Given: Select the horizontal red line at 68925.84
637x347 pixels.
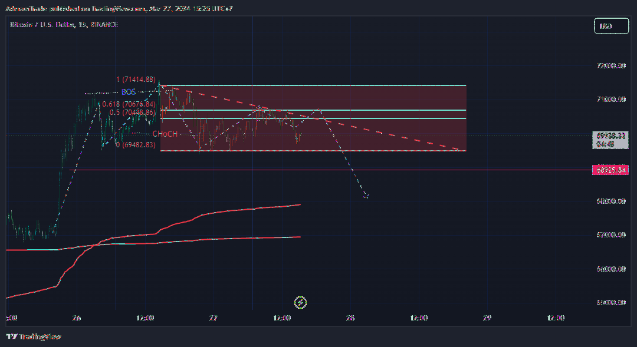Looking at the screenshot, I should point(331,170).
